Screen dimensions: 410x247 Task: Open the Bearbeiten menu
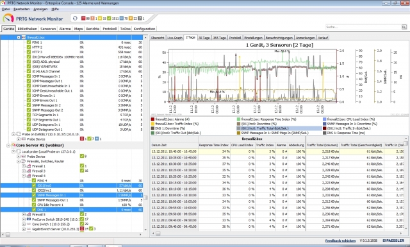21,9
